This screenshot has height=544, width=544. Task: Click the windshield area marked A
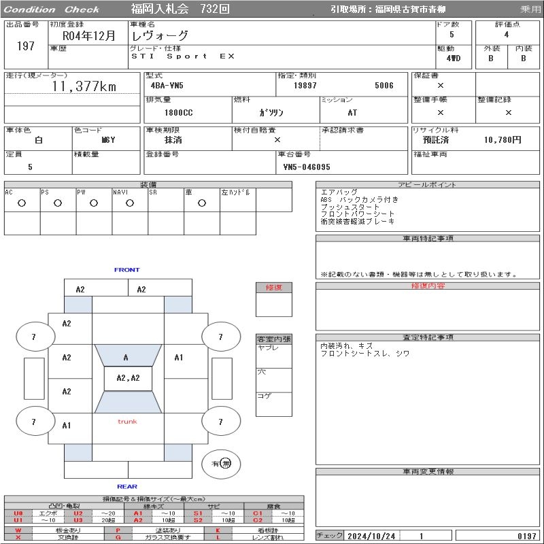[126, 357]
